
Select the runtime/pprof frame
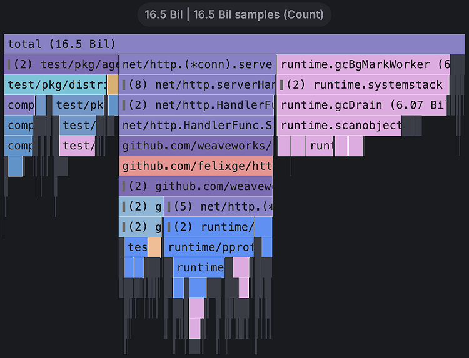(209, 247)
